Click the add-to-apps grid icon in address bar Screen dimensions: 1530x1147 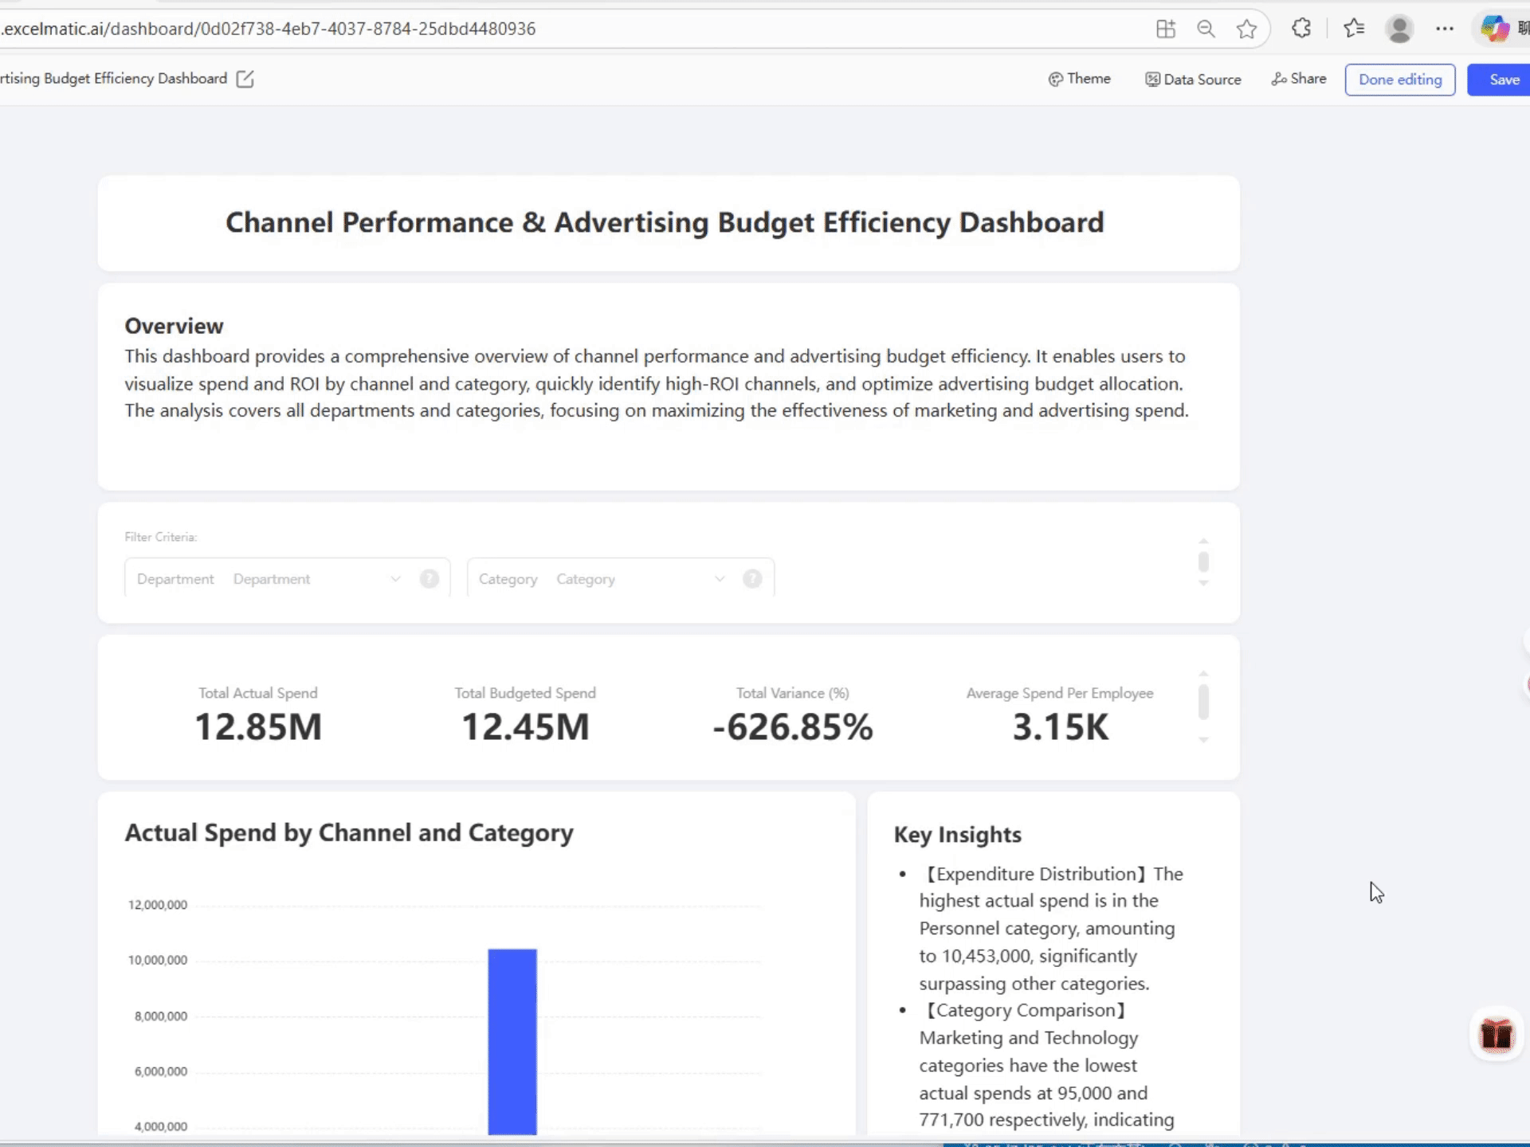(1166, 29)
